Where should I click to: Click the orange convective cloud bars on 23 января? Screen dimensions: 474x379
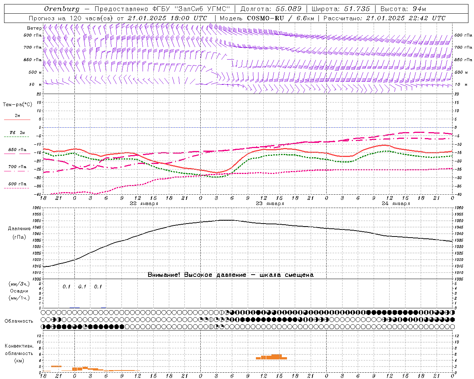[271, 357]
